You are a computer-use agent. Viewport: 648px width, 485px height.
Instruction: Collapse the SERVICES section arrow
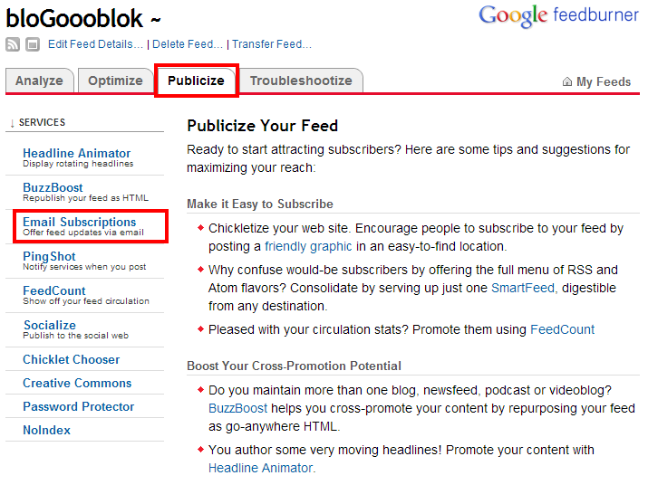(x=13, y=122)
